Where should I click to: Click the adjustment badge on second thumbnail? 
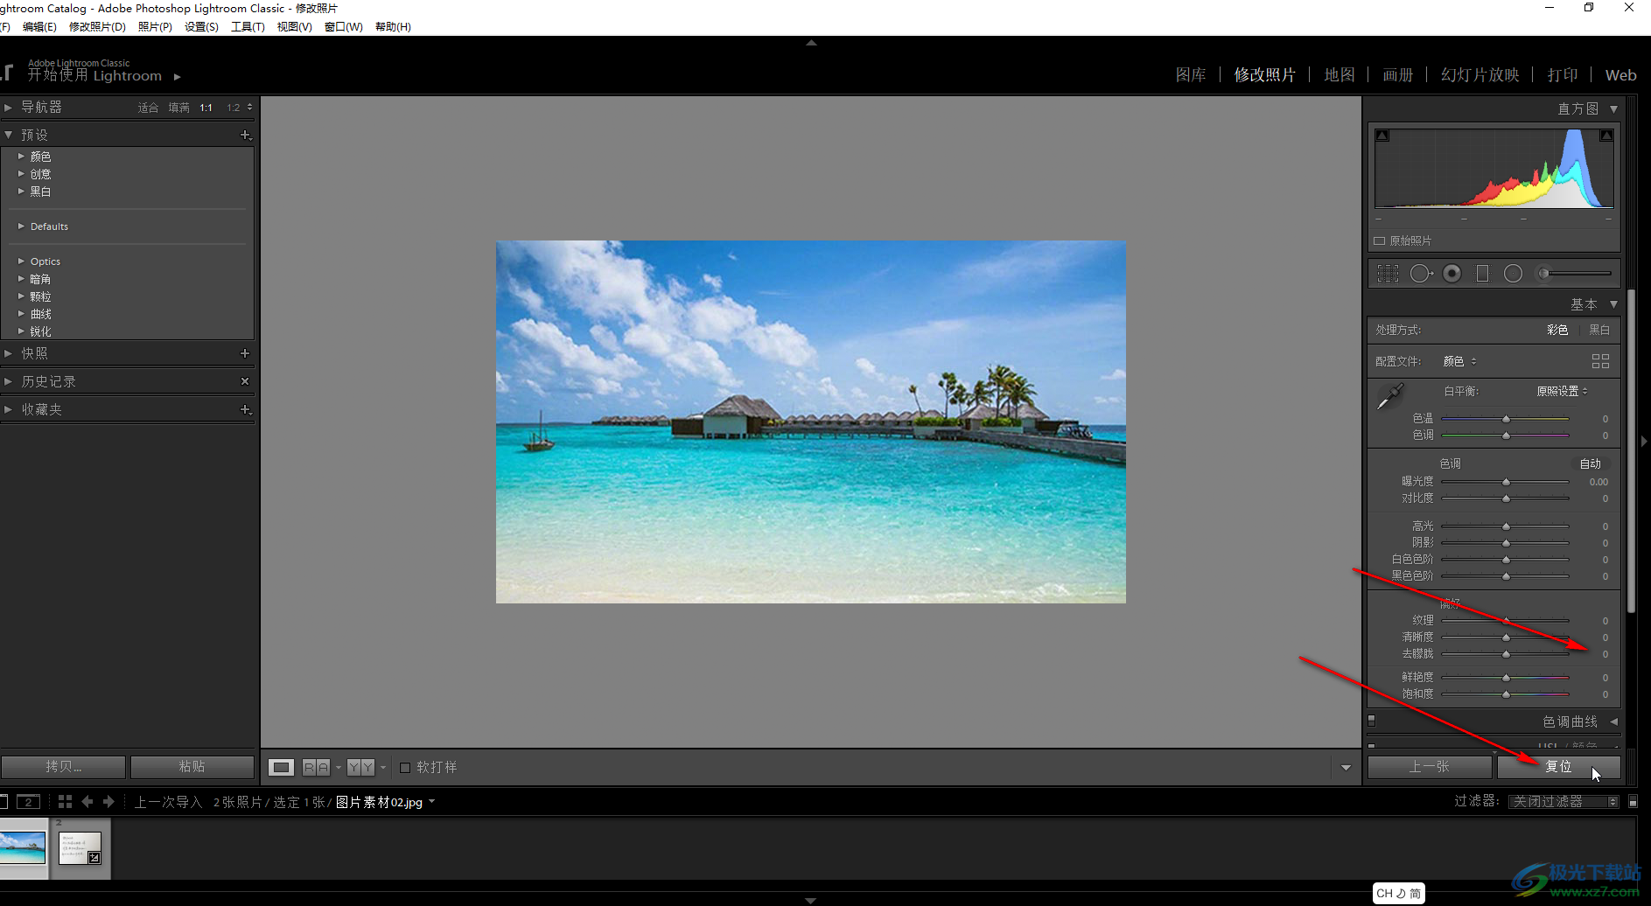(94, 858)
